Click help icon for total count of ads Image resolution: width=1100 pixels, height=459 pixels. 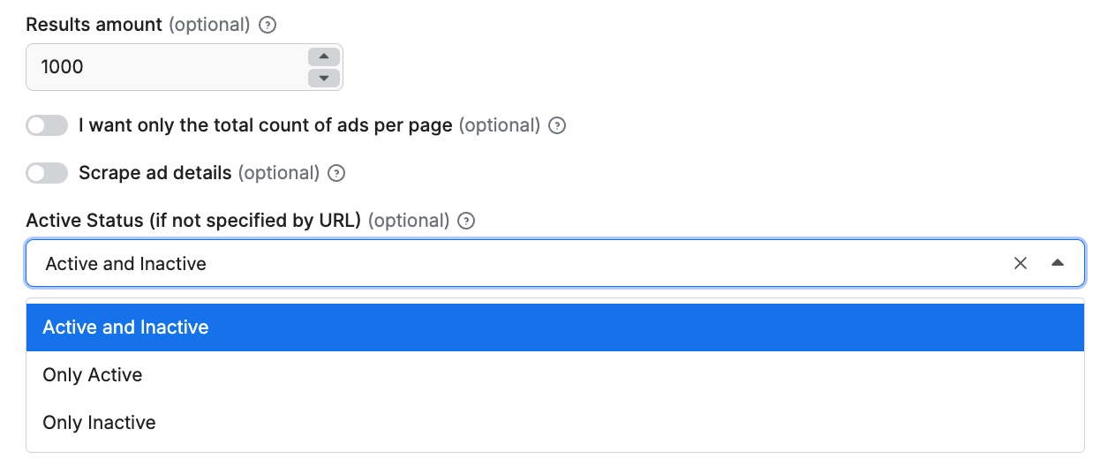(557, 126)
